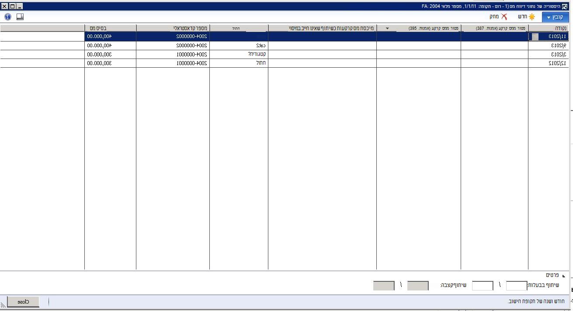Screen dimensions: 573x311
Task: Click the חדש (New) button
Action: pyautogui.click(x=527, y=17)
